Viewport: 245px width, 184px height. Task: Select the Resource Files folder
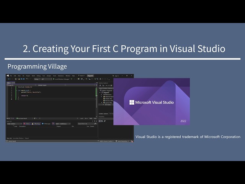[x=108, y=100]
